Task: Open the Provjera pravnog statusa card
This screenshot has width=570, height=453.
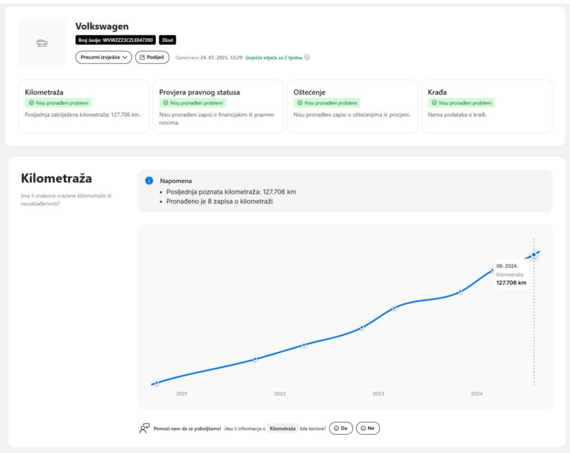Action: click(x=218, y=106)
